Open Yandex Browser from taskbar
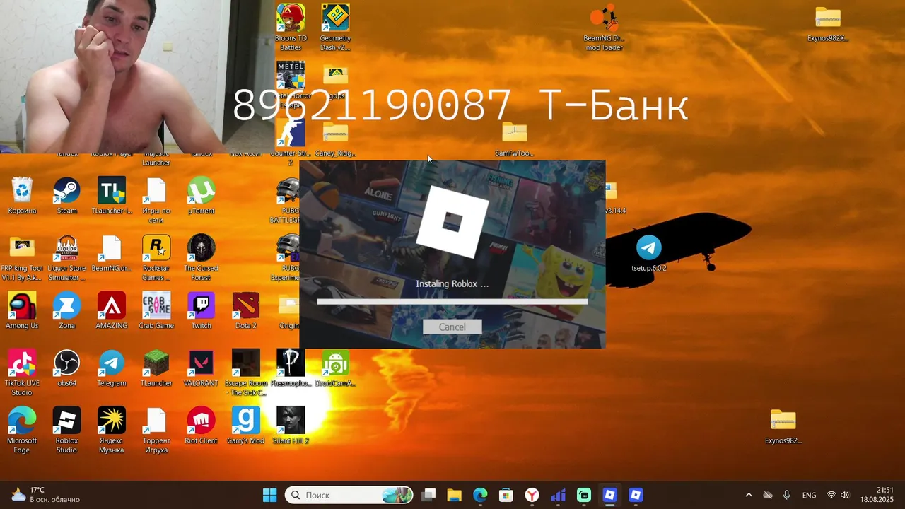The height and width of the screenshot is (509, 905). [x=532, y=495]
